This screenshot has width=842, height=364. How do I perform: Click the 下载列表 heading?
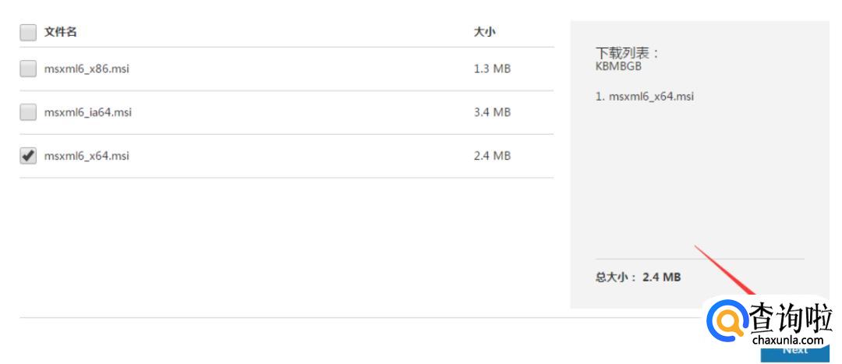(x=628, y=53)
